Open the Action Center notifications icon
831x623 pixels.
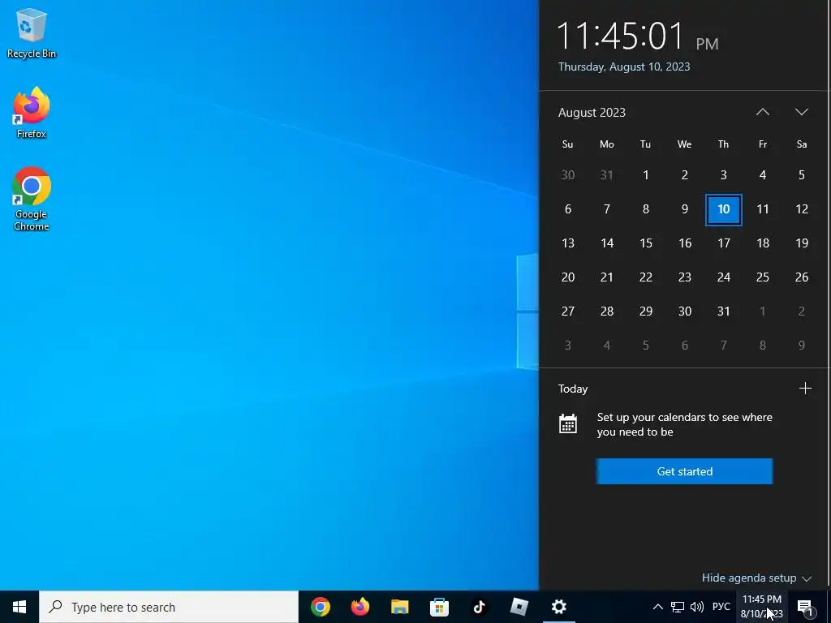[805, 608]
